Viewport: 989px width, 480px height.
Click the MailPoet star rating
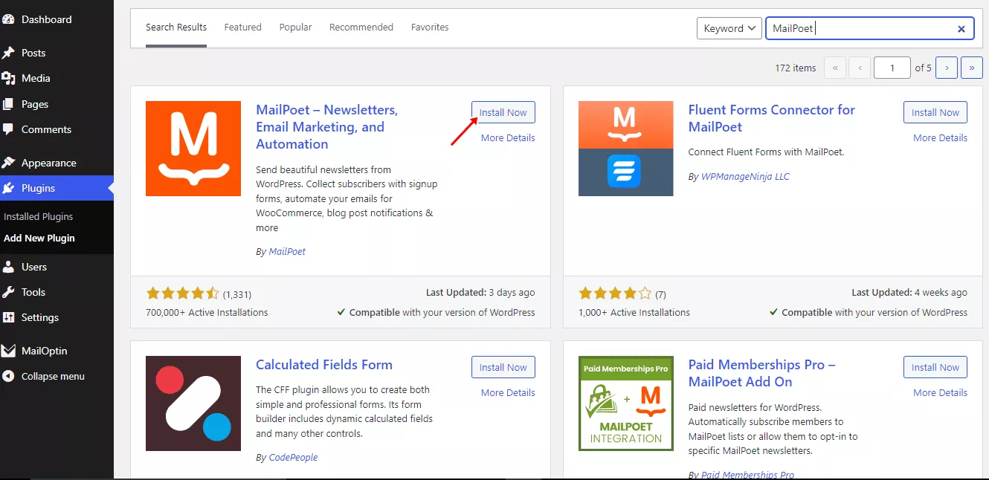point(183,293)
